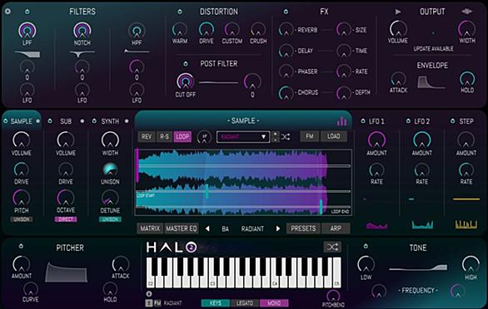This screenshot has width=488, height=309.
Task: Toggle the Tone section power button
Action: tap(366, 246)
